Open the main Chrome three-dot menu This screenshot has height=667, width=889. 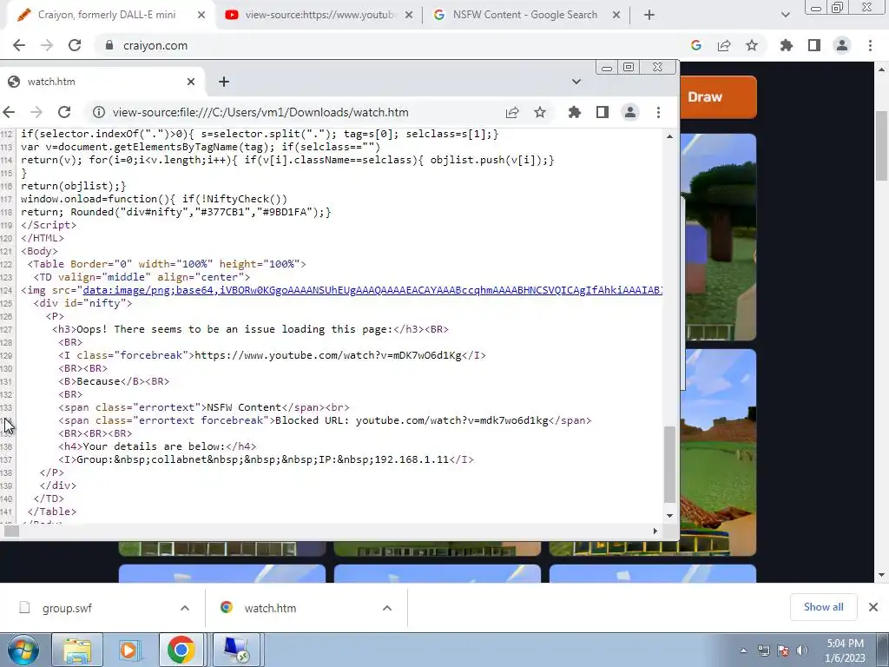[870, 45]
